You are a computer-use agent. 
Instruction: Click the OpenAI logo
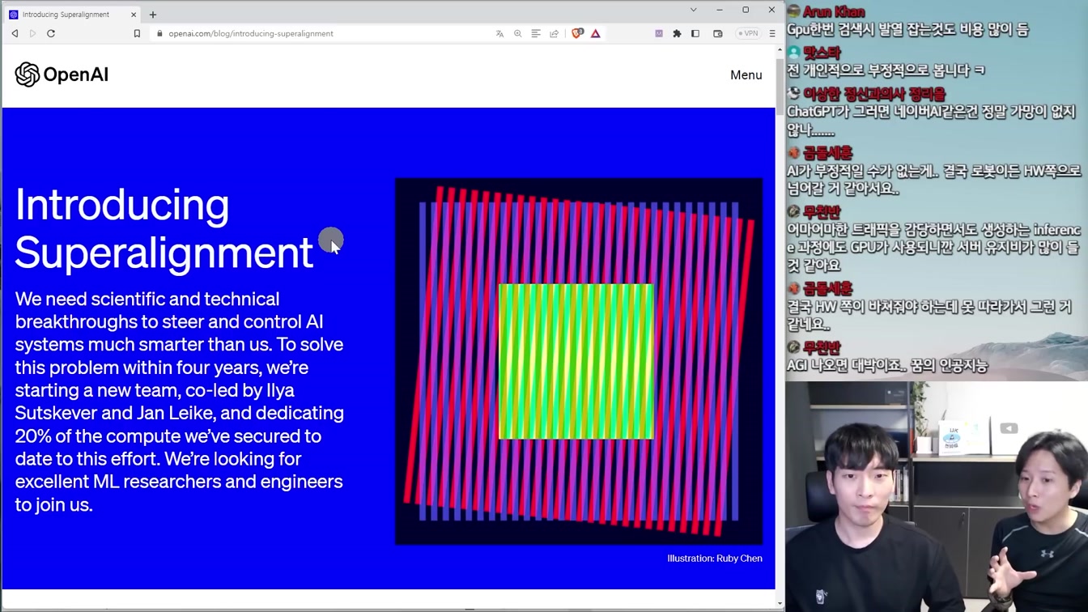[x=62, y=74]
